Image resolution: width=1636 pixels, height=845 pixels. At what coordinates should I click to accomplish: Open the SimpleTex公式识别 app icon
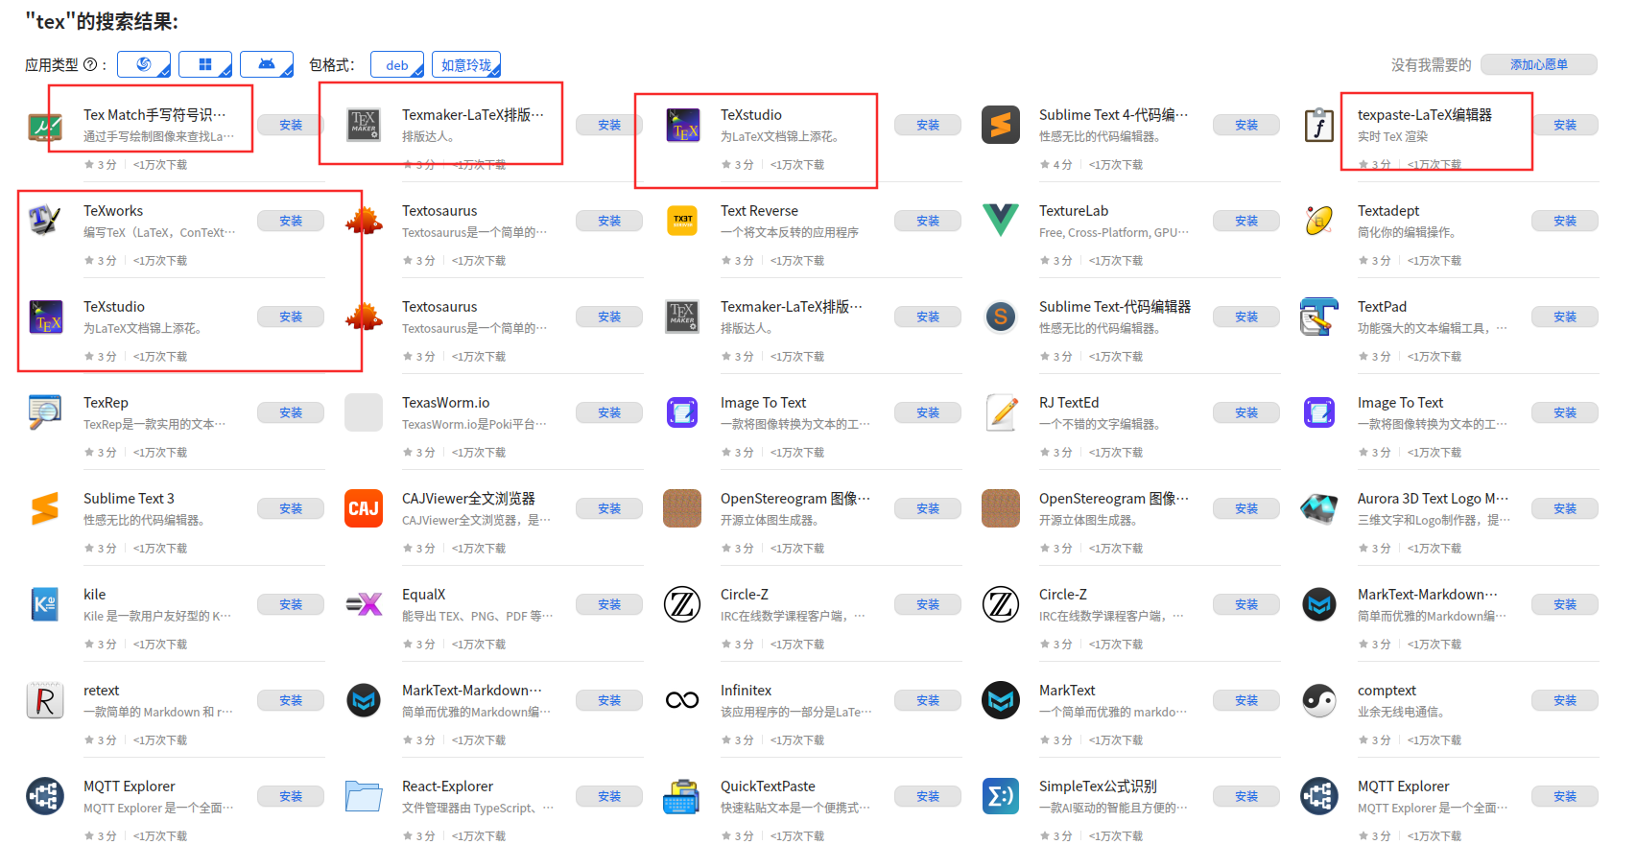point(1001,797)
